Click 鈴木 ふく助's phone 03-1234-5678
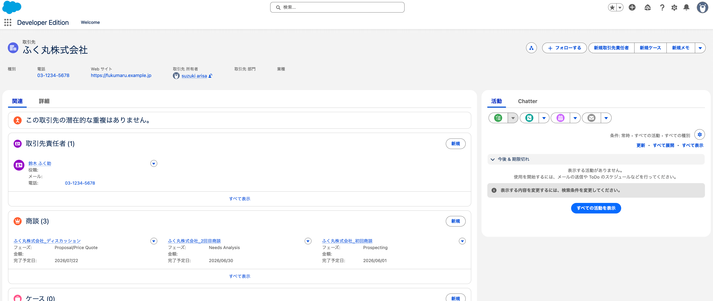Viewport: 713px width, 301px height. pyautogui.click(x=80, y=183)
